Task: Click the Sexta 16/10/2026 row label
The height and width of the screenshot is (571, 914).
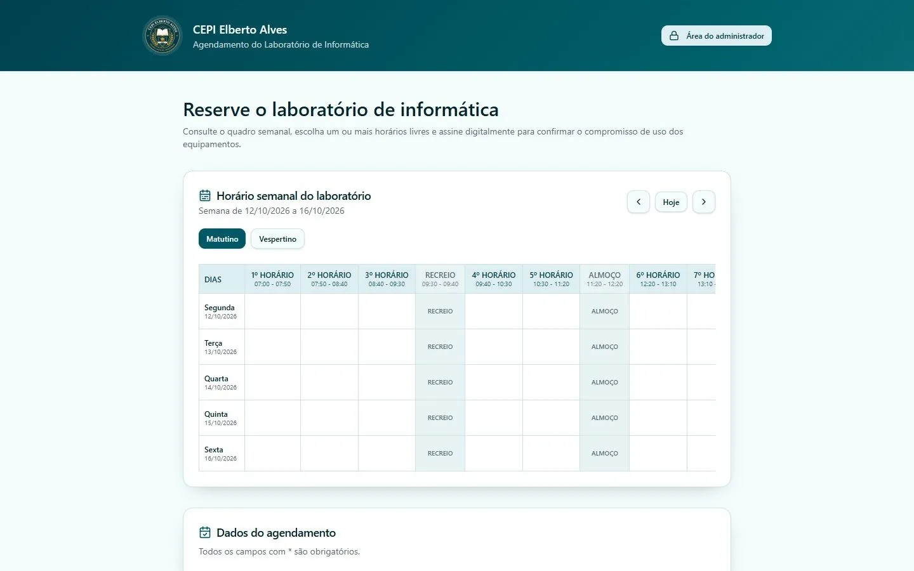Action: click(x=222, y=454)
